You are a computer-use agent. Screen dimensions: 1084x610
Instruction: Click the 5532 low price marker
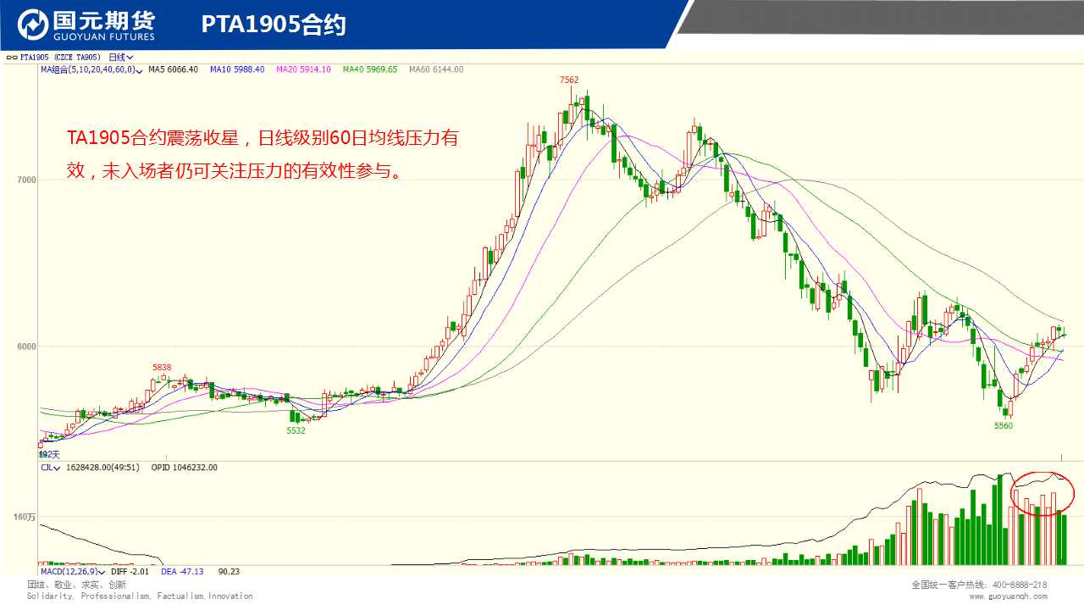tap(296, 430)
